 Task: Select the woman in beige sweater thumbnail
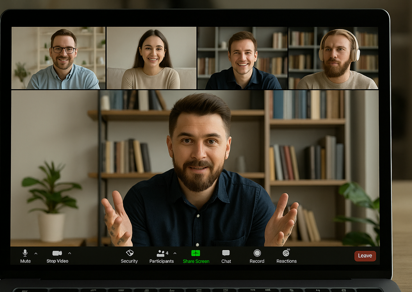click(x=152, y=58)
